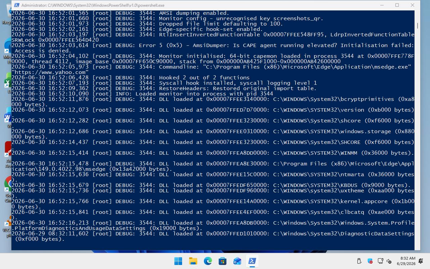Launch Microsoft Edge from the taskbar
This screenshot has height=269, width=430.
pyautogui.click(x=208, y=261)
